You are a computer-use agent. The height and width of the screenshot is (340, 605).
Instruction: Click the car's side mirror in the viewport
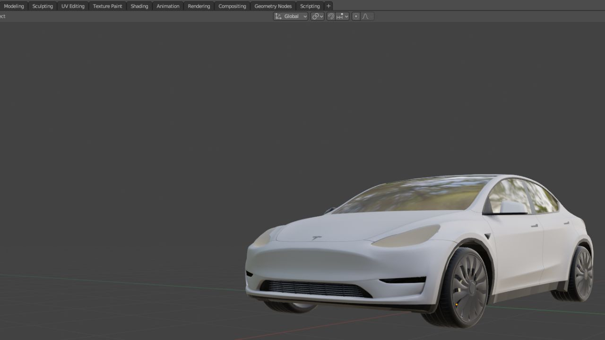(x=512, y=208)
